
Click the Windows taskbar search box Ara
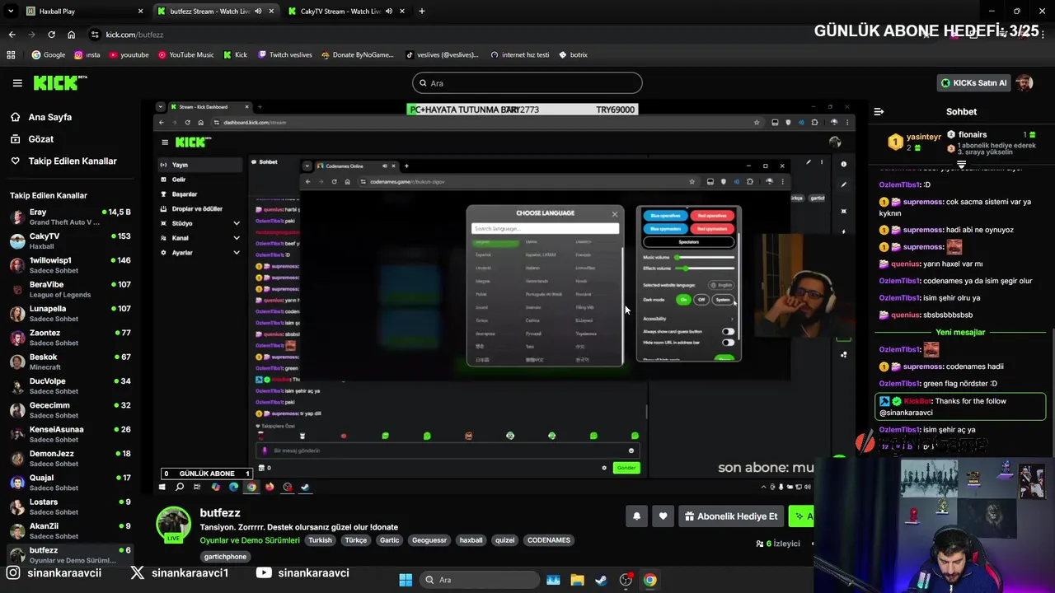pyautogui.click(x=478, y=580)
